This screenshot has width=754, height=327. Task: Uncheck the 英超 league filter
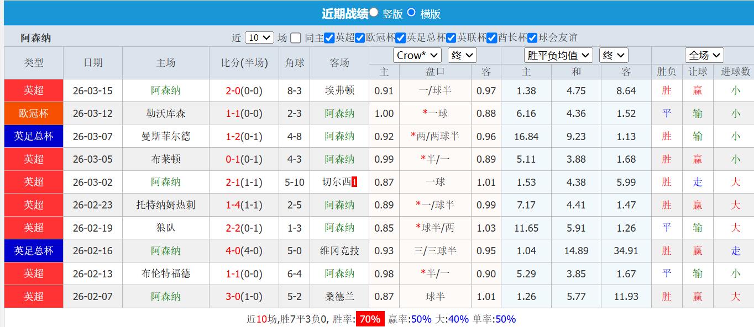pyautogui.click(x=330, y=39)
